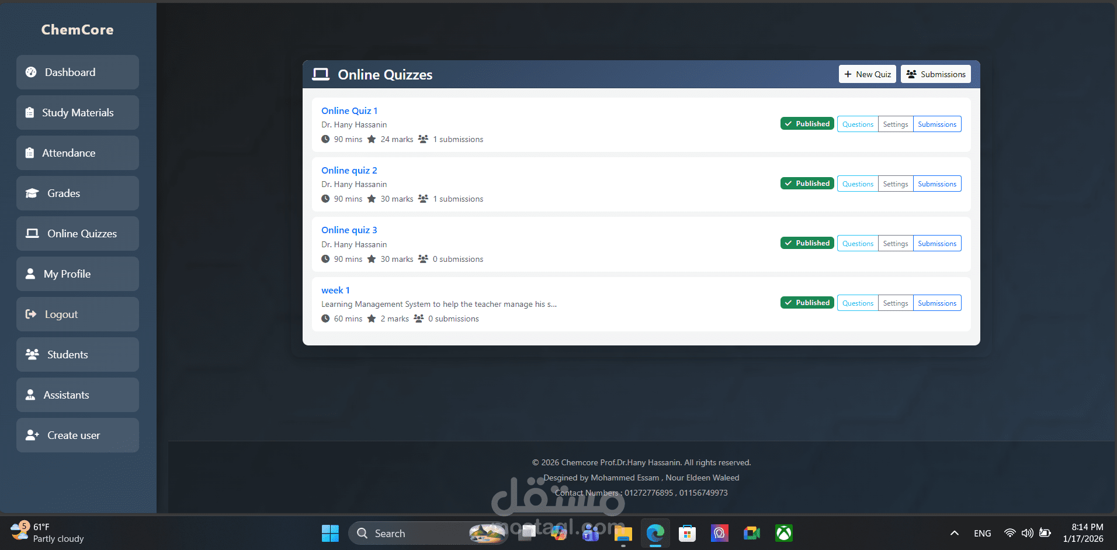This screenshot has height=550, width=1117.
Task: Click the taskbar Search box
Action: 427,533
